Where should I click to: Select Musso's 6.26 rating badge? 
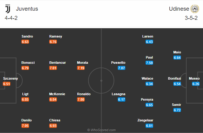point(196,84)
